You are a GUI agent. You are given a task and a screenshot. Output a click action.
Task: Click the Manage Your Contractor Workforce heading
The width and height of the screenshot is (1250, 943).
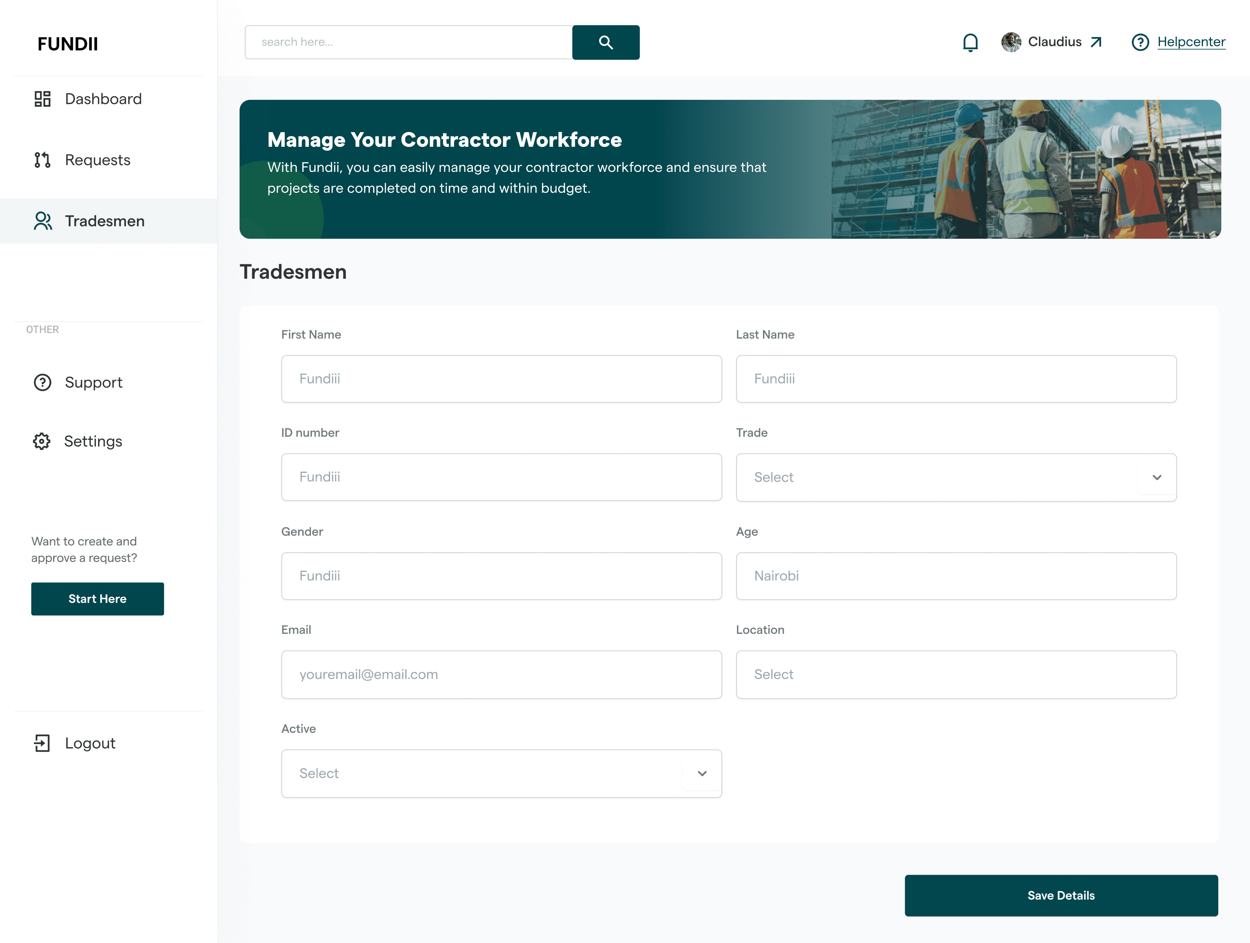[x=444, y=140]
